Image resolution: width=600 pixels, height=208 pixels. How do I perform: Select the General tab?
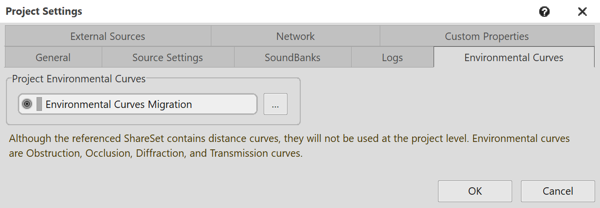pos(53,58)
